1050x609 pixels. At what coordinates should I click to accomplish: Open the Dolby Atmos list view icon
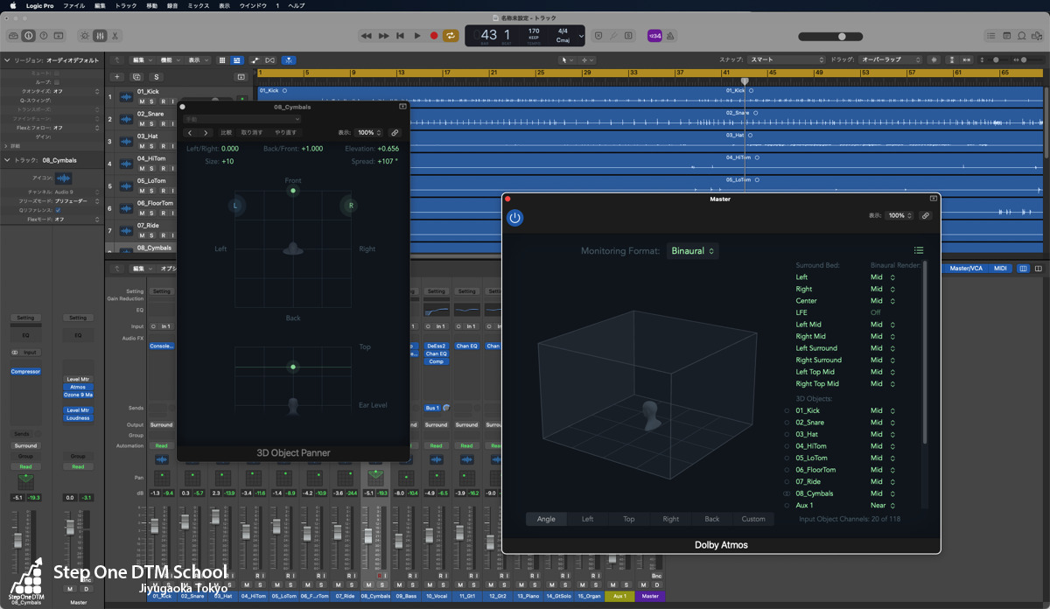[x=919, y=251]
